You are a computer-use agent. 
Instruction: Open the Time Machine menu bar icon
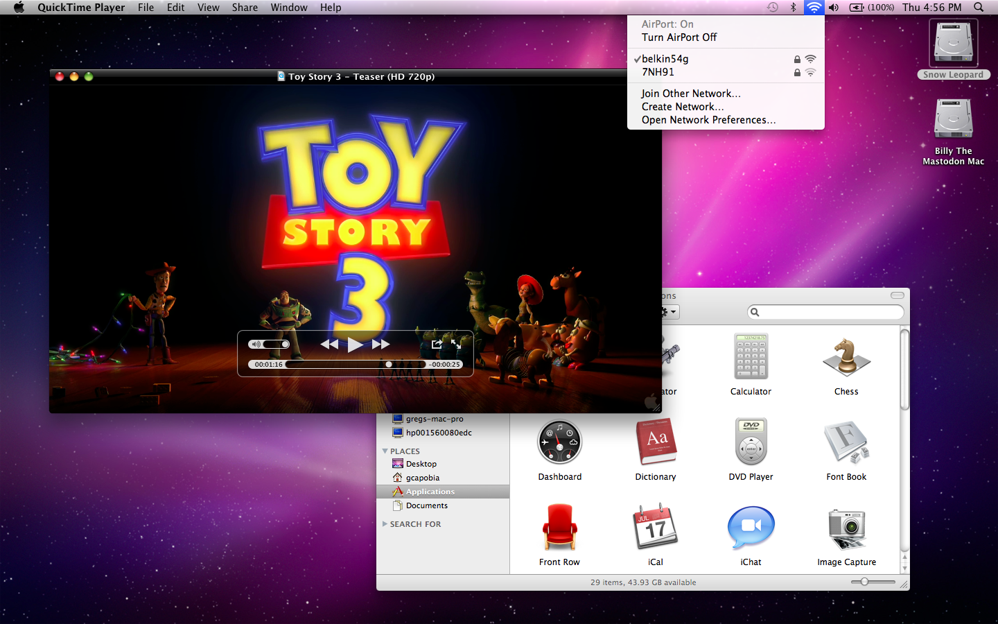[x=772, y=7]
